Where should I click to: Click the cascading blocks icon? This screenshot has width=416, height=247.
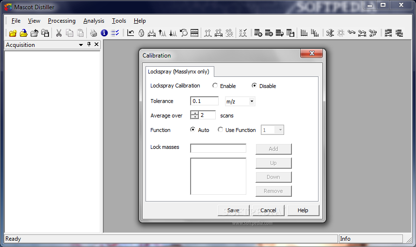point(400,33)
